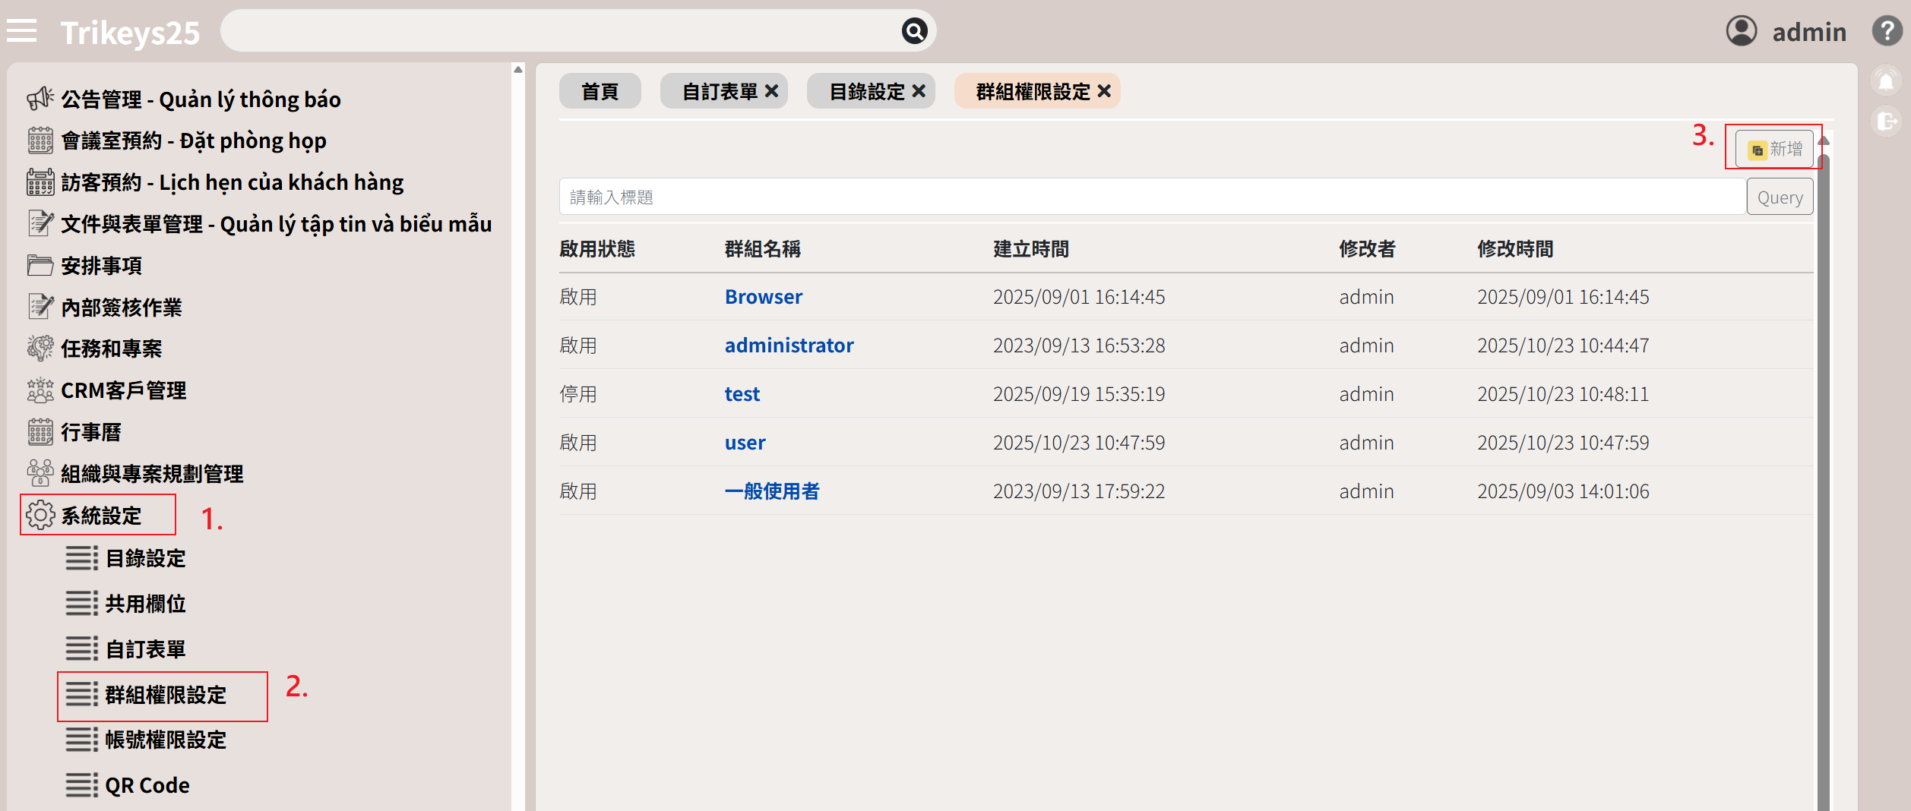
Task: Click the logout icon below bell
Action: click(1886, 121)
